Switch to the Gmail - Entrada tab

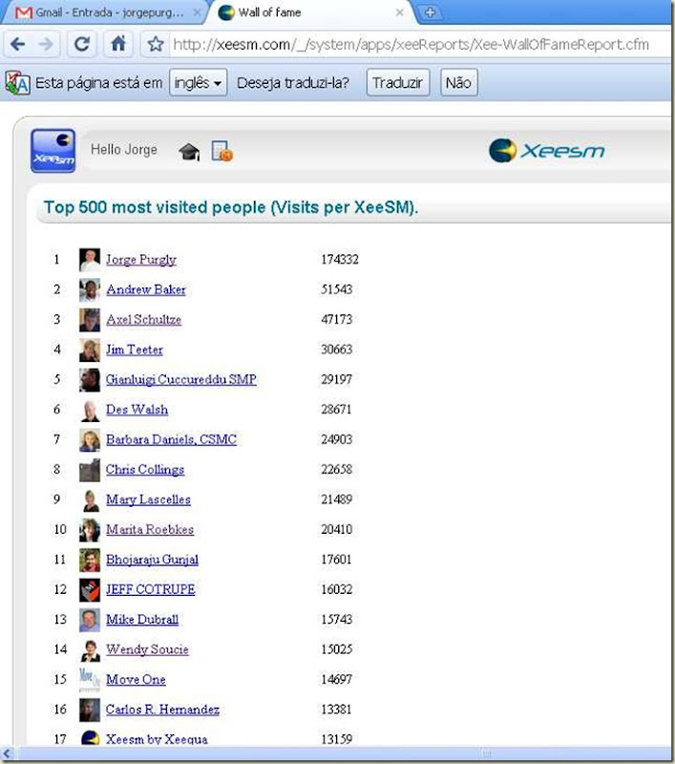click(x=106, y=12)
